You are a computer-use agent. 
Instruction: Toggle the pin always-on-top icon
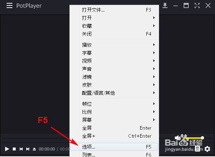(x=165, y=5)
